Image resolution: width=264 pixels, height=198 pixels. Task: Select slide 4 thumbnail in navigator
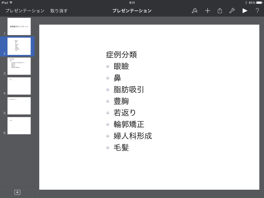19,86
